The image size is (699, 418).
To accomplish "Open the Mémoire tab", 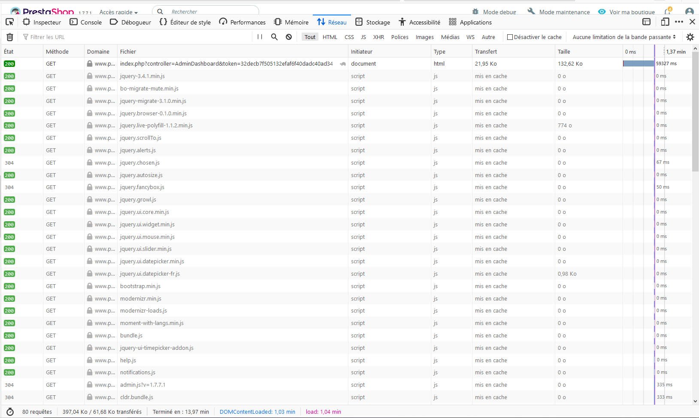I will tap(291, 22).
